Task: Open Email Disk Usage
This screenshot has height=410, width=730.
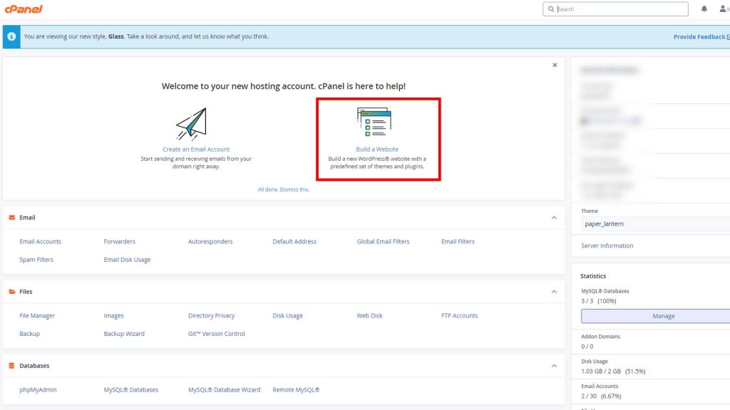Action: [127, 260]
